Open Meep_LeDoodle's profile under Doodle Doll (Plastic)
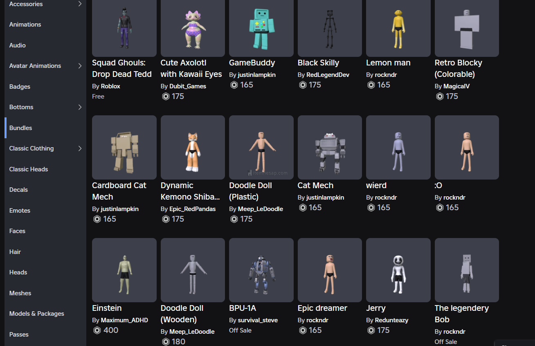 [261, 209]
